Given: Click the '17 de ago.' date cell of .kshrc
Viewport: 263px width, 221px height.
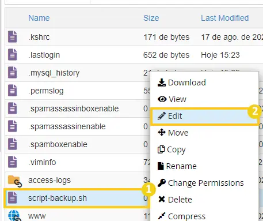Looking at the screenshot, I should click(232, 37).
